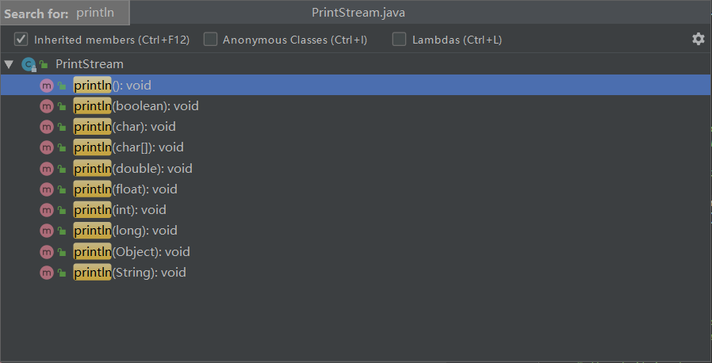Select println(String): void method

coord(129,273)
